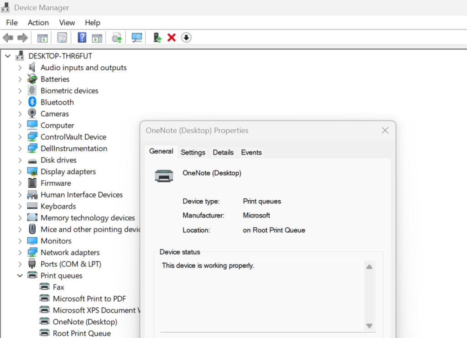
Task: Open the View menu
Action: 67,22
